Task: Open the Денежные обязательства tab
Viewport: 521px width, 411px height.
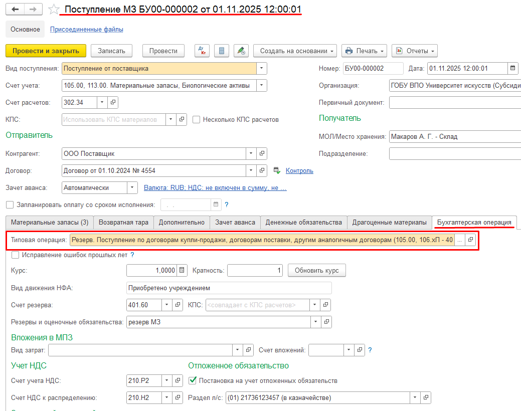Action: point(304,222)
